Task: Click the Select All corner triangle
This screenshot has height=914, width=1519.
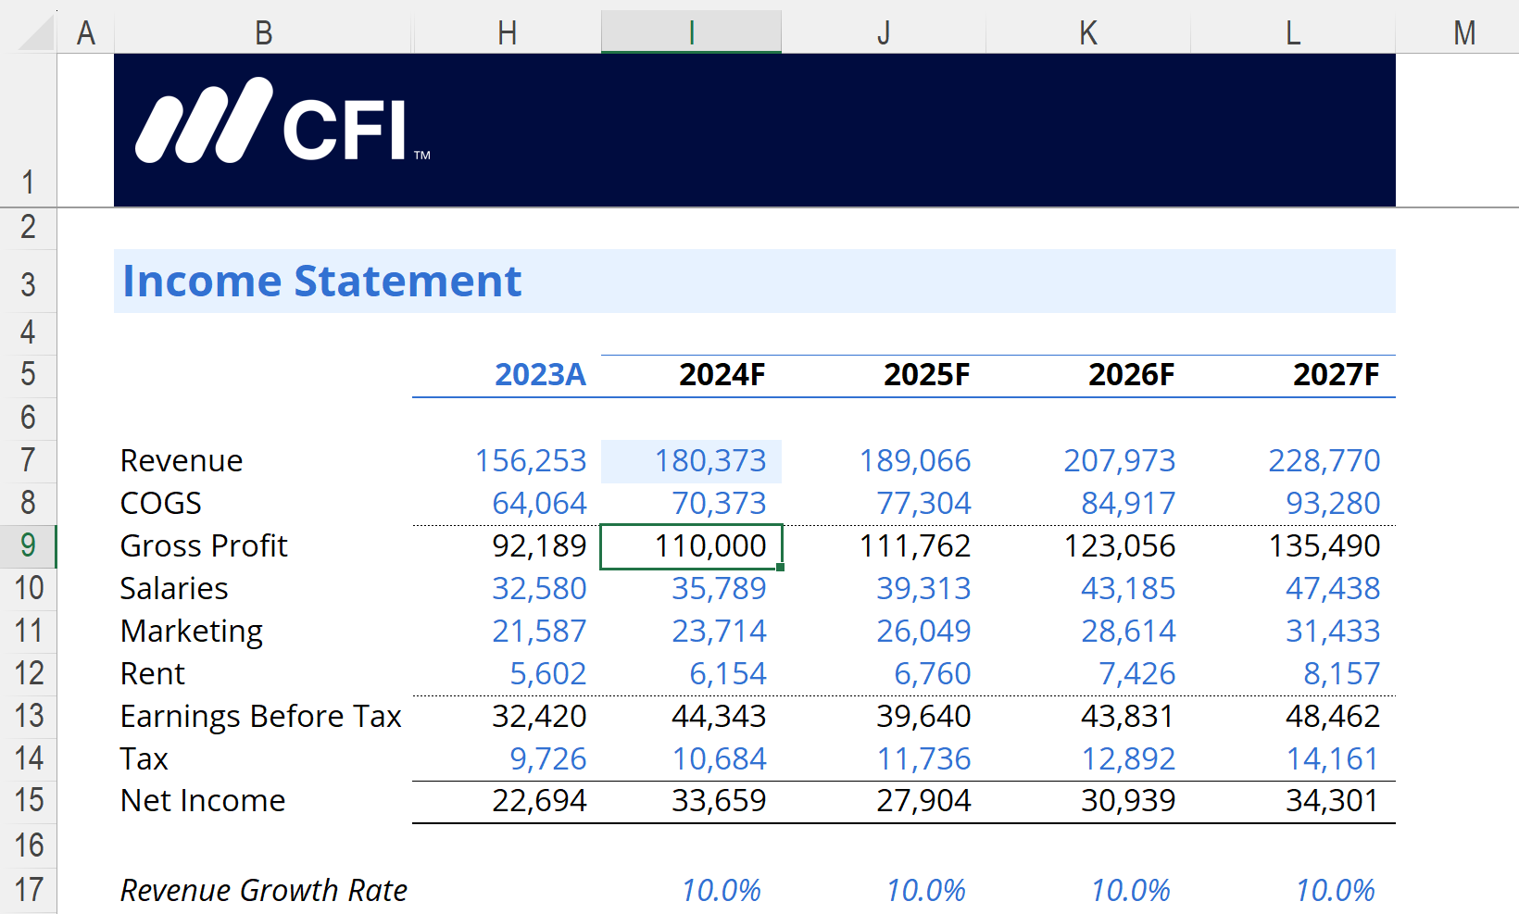Action: click(x=35, y=32)
